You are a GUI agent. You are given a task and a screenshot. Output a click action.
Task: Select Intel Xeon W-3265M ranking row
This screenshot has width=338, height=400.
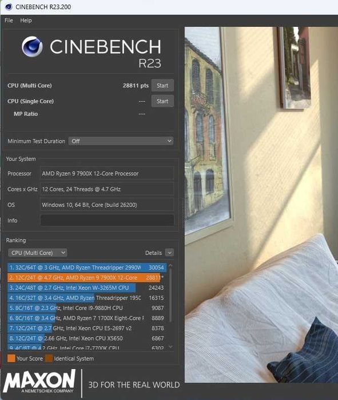87,288
